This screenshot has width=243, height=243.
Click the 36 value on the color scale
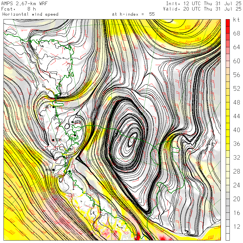coord(237,144)
